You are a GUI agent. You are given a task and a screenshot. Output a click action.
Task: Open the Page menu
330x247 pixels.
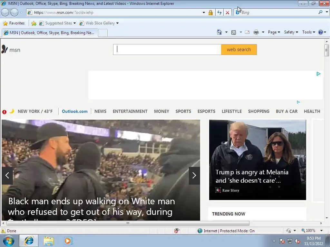tap(274, 32)
